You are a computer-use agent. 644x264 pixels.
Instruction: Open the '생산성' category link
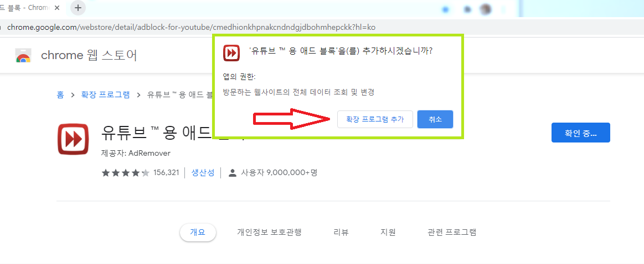coord(203,172)
